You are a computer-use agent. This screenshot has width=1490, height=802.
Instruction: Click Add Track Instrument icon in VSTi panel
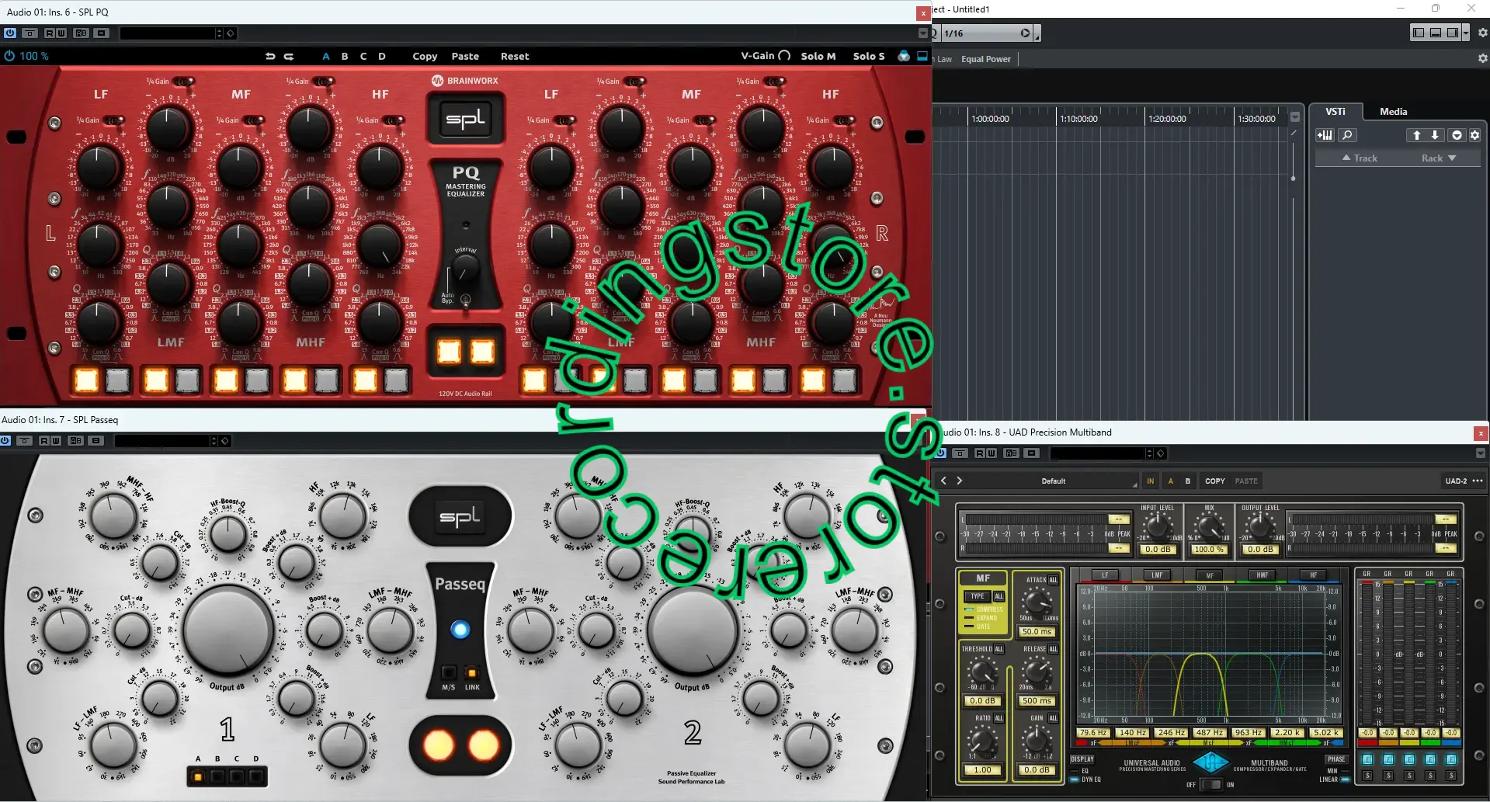tap(1325, 135)
